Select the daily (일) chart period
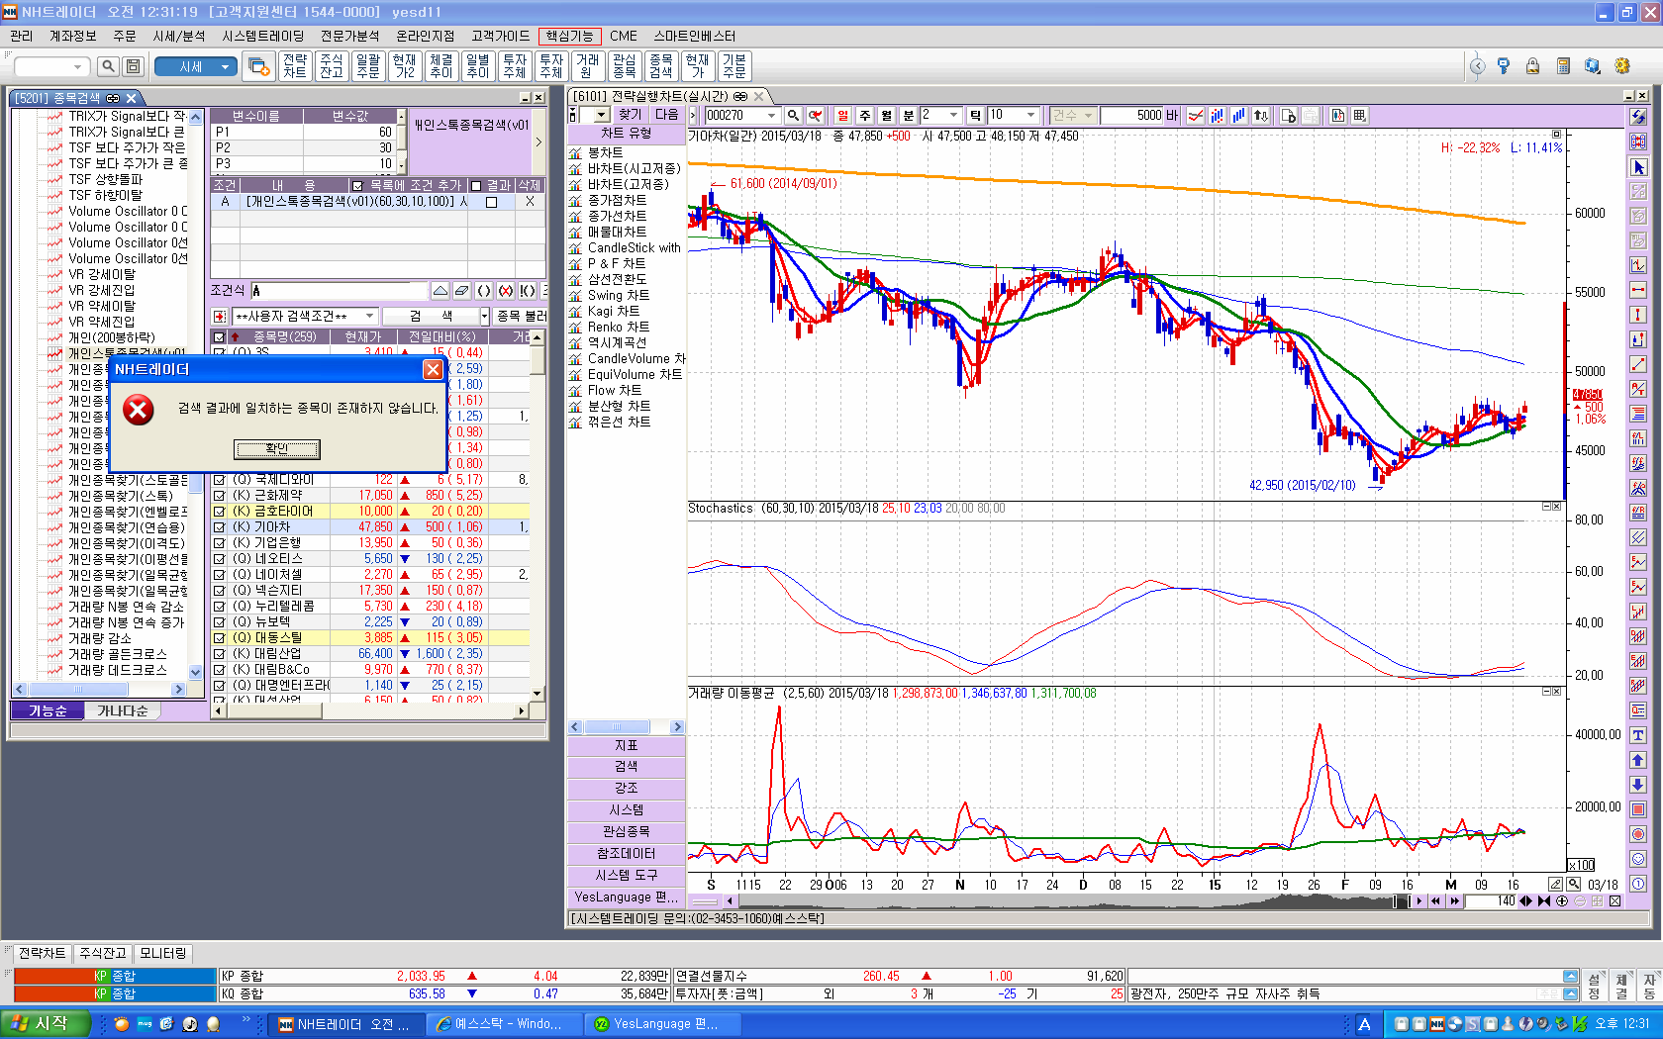 (842, 116)
